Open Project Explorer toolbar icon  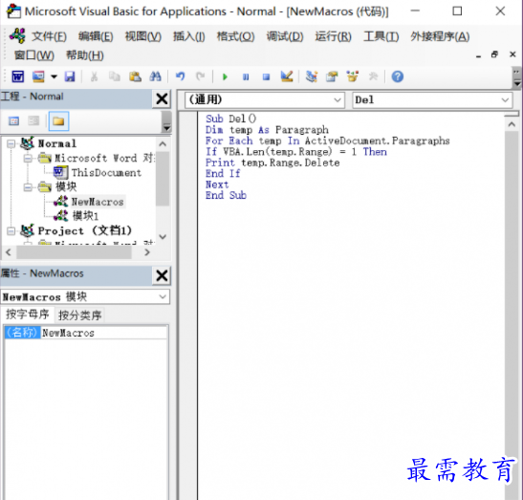312,76
